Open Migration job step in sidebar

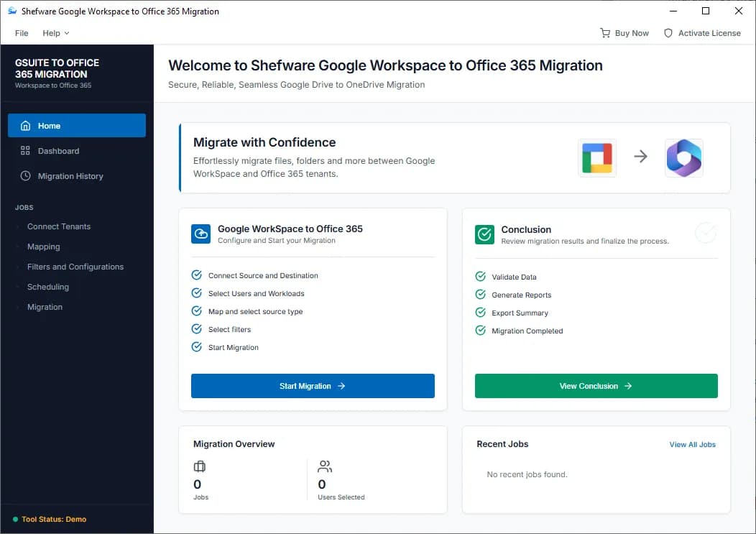click(x=45, y=308)
